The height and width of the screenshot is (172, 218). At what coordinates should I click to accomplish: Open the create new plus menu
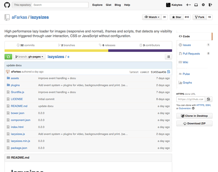[188, 5]
